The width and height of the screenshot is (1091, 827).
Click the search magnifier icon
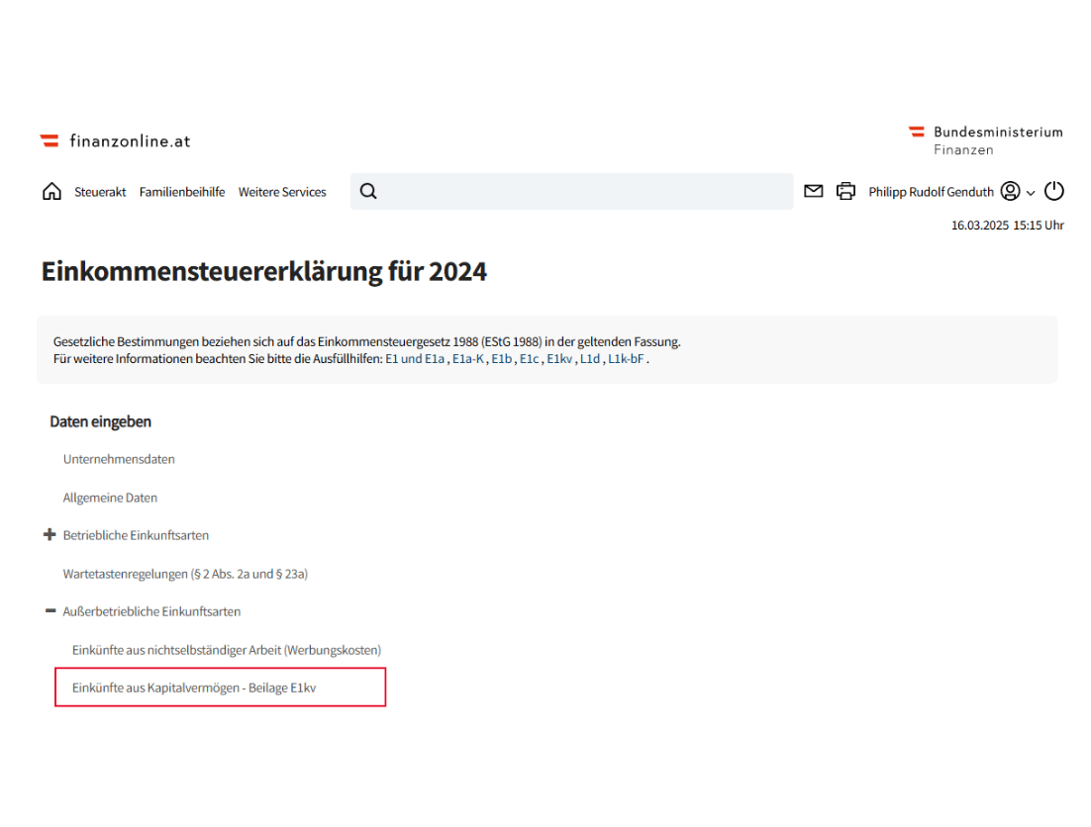click(x=368, y=191)
